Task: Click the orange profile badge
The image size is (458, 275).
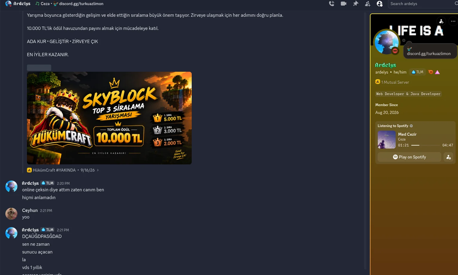Action: tap(431, 72)
